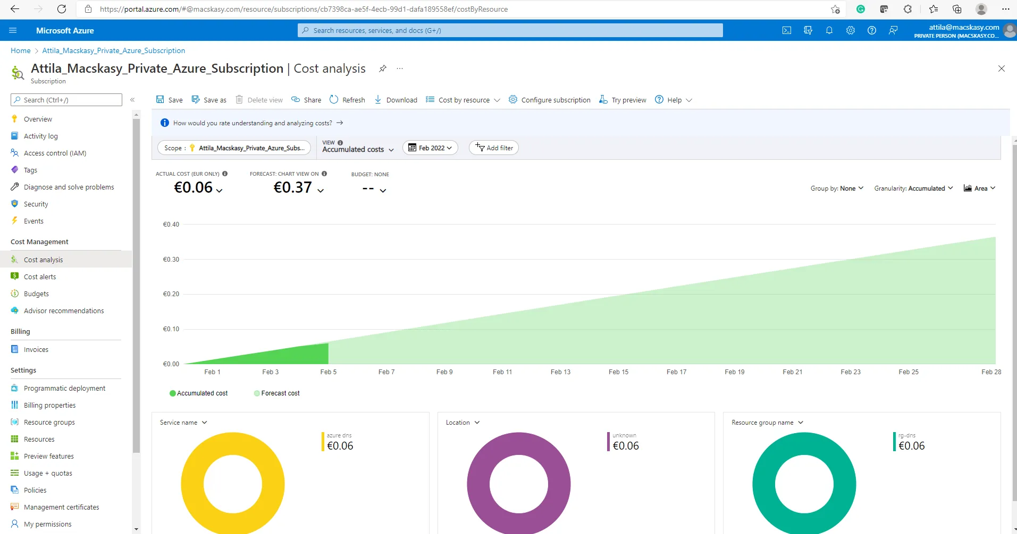This screenshot has height=534, width=1017.
Task: Toggle Accumulated cost legend series
Action: (x=198, y=393)
